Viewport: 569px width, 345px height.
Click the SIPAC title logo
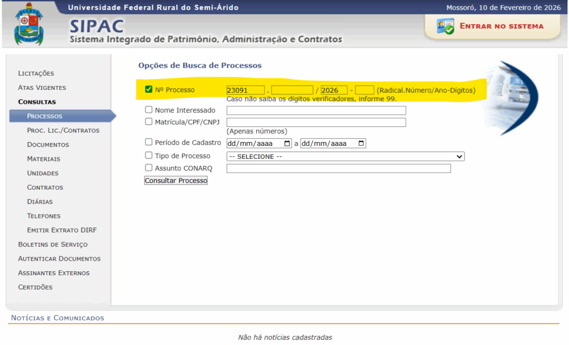click(97, 26)
